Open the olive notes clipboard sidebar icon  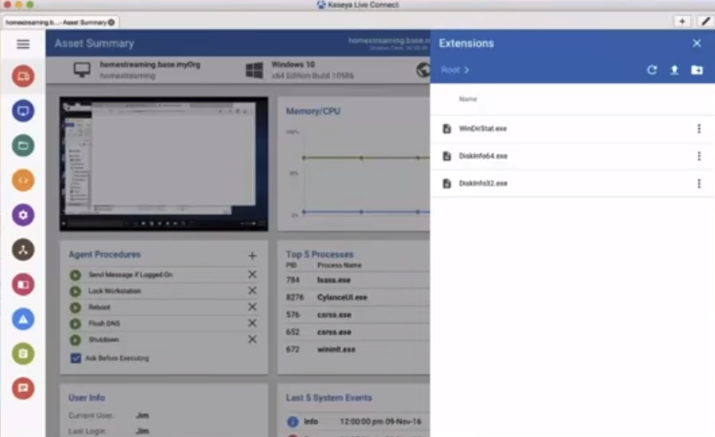pos(23,354)
